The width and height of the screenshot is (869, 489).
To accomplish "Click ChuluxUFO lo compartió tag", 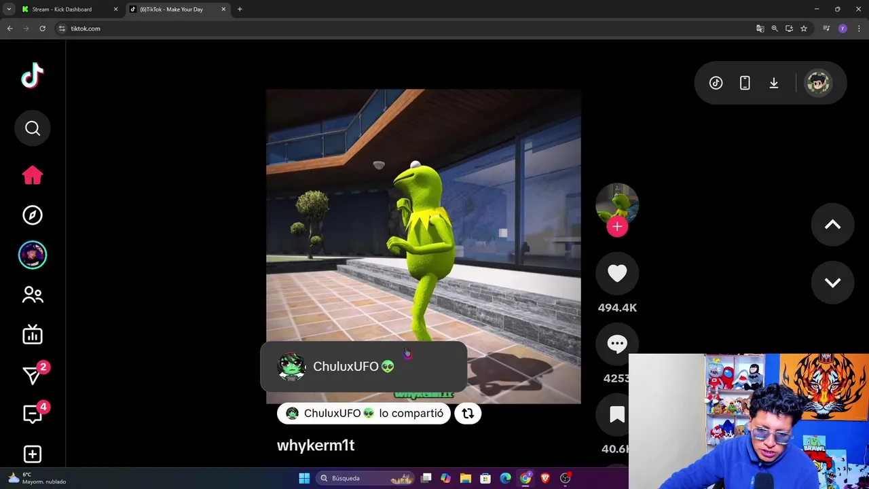I will pos(364,414).
